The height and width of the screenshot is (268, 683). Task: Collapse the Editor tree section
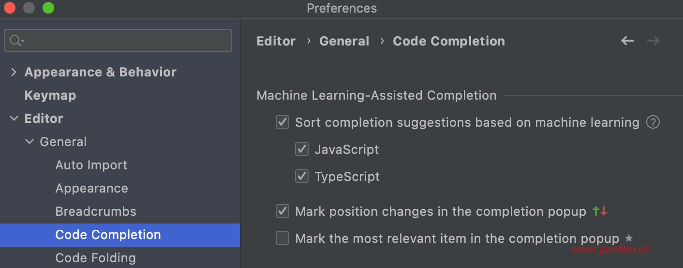tap(14, 119)
